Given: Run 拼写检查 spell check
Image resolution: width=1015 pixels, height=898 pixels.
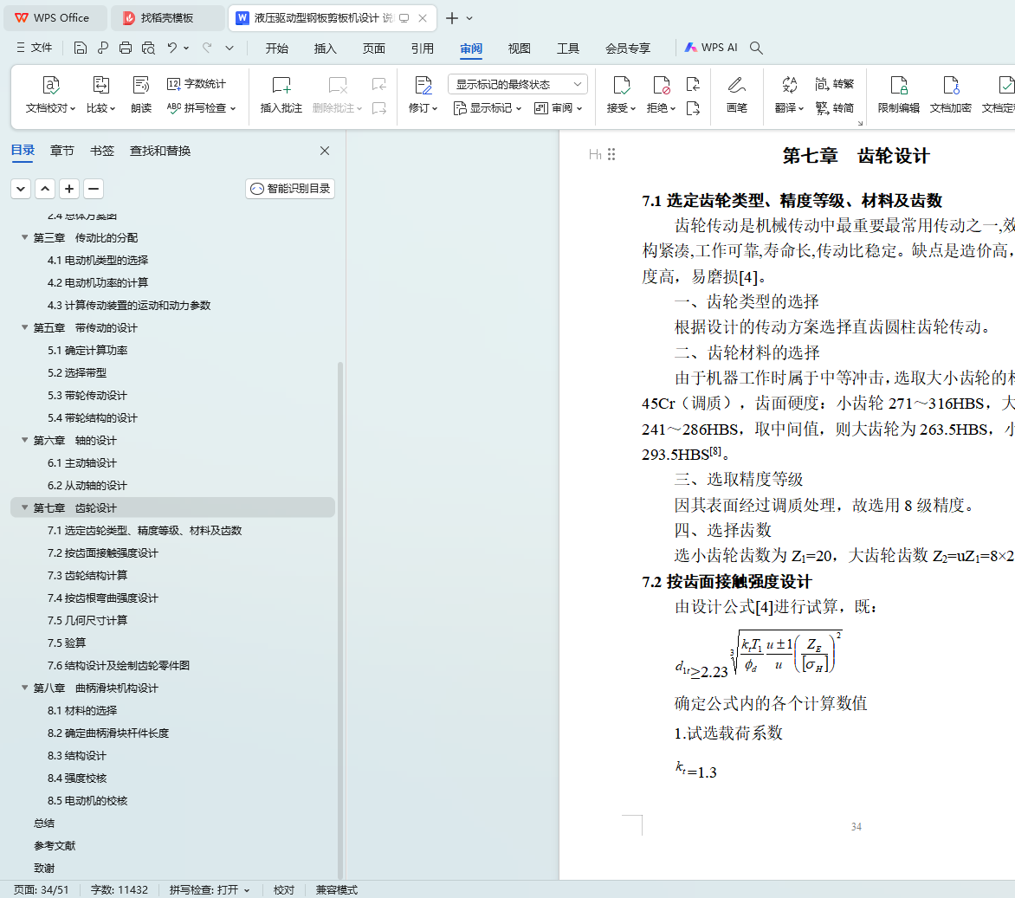Looking at the screenshot, I should pos(201,107).
